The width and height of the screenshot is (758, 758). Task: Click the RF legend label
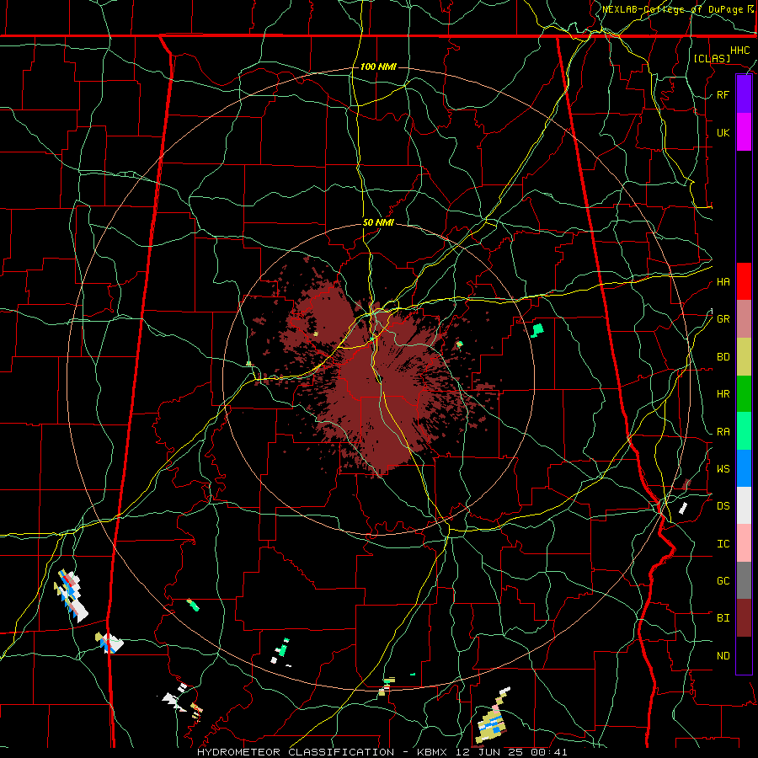tap(723, 94)
